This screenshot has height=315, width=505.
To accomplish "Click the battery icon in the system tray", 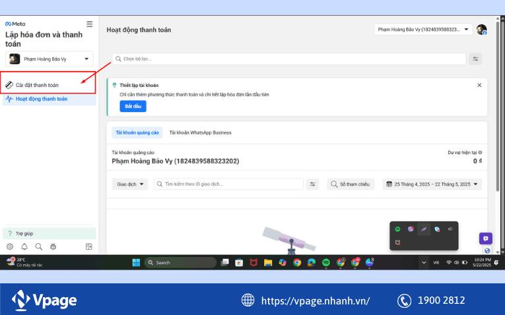I will 465,262.
